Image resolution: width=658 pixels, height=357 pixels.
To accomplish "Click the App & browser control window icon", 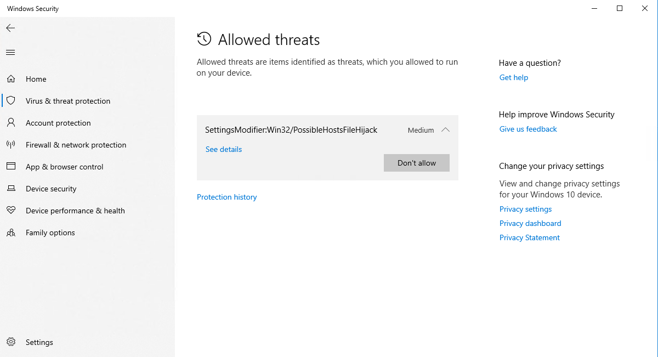I will click(x=11, y=167).
